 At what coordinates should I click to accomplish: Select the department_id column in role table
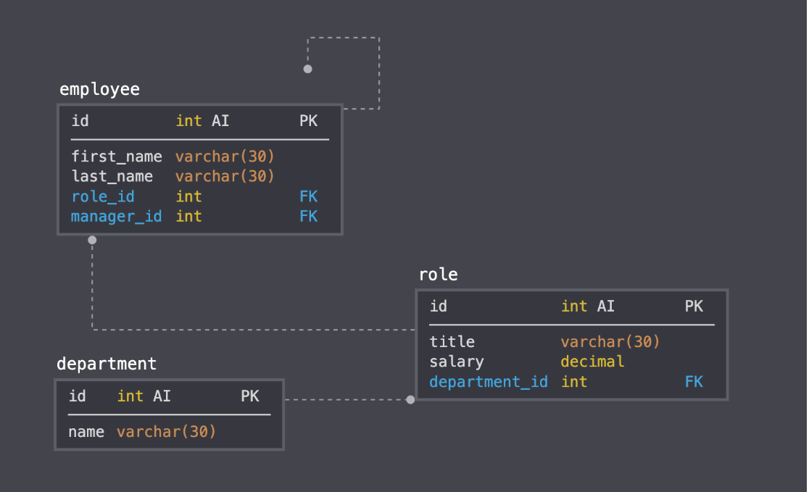tap(489, 382)
